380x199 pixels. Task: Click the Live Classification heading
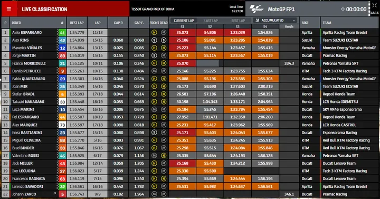pos(44,9)
